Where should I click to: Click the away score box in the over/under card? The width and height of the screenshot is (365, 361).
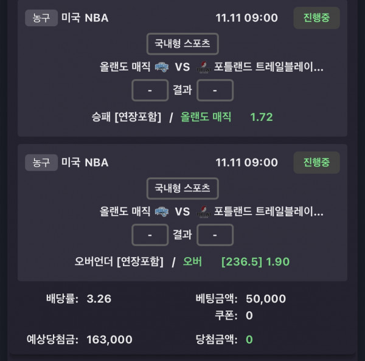click(x=215, y=235)
